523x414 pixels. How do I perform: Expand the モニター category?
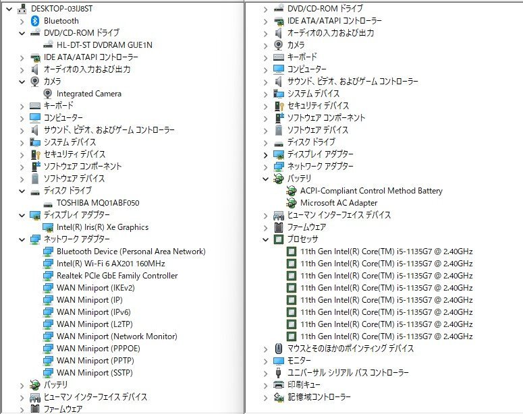(265, 361)
